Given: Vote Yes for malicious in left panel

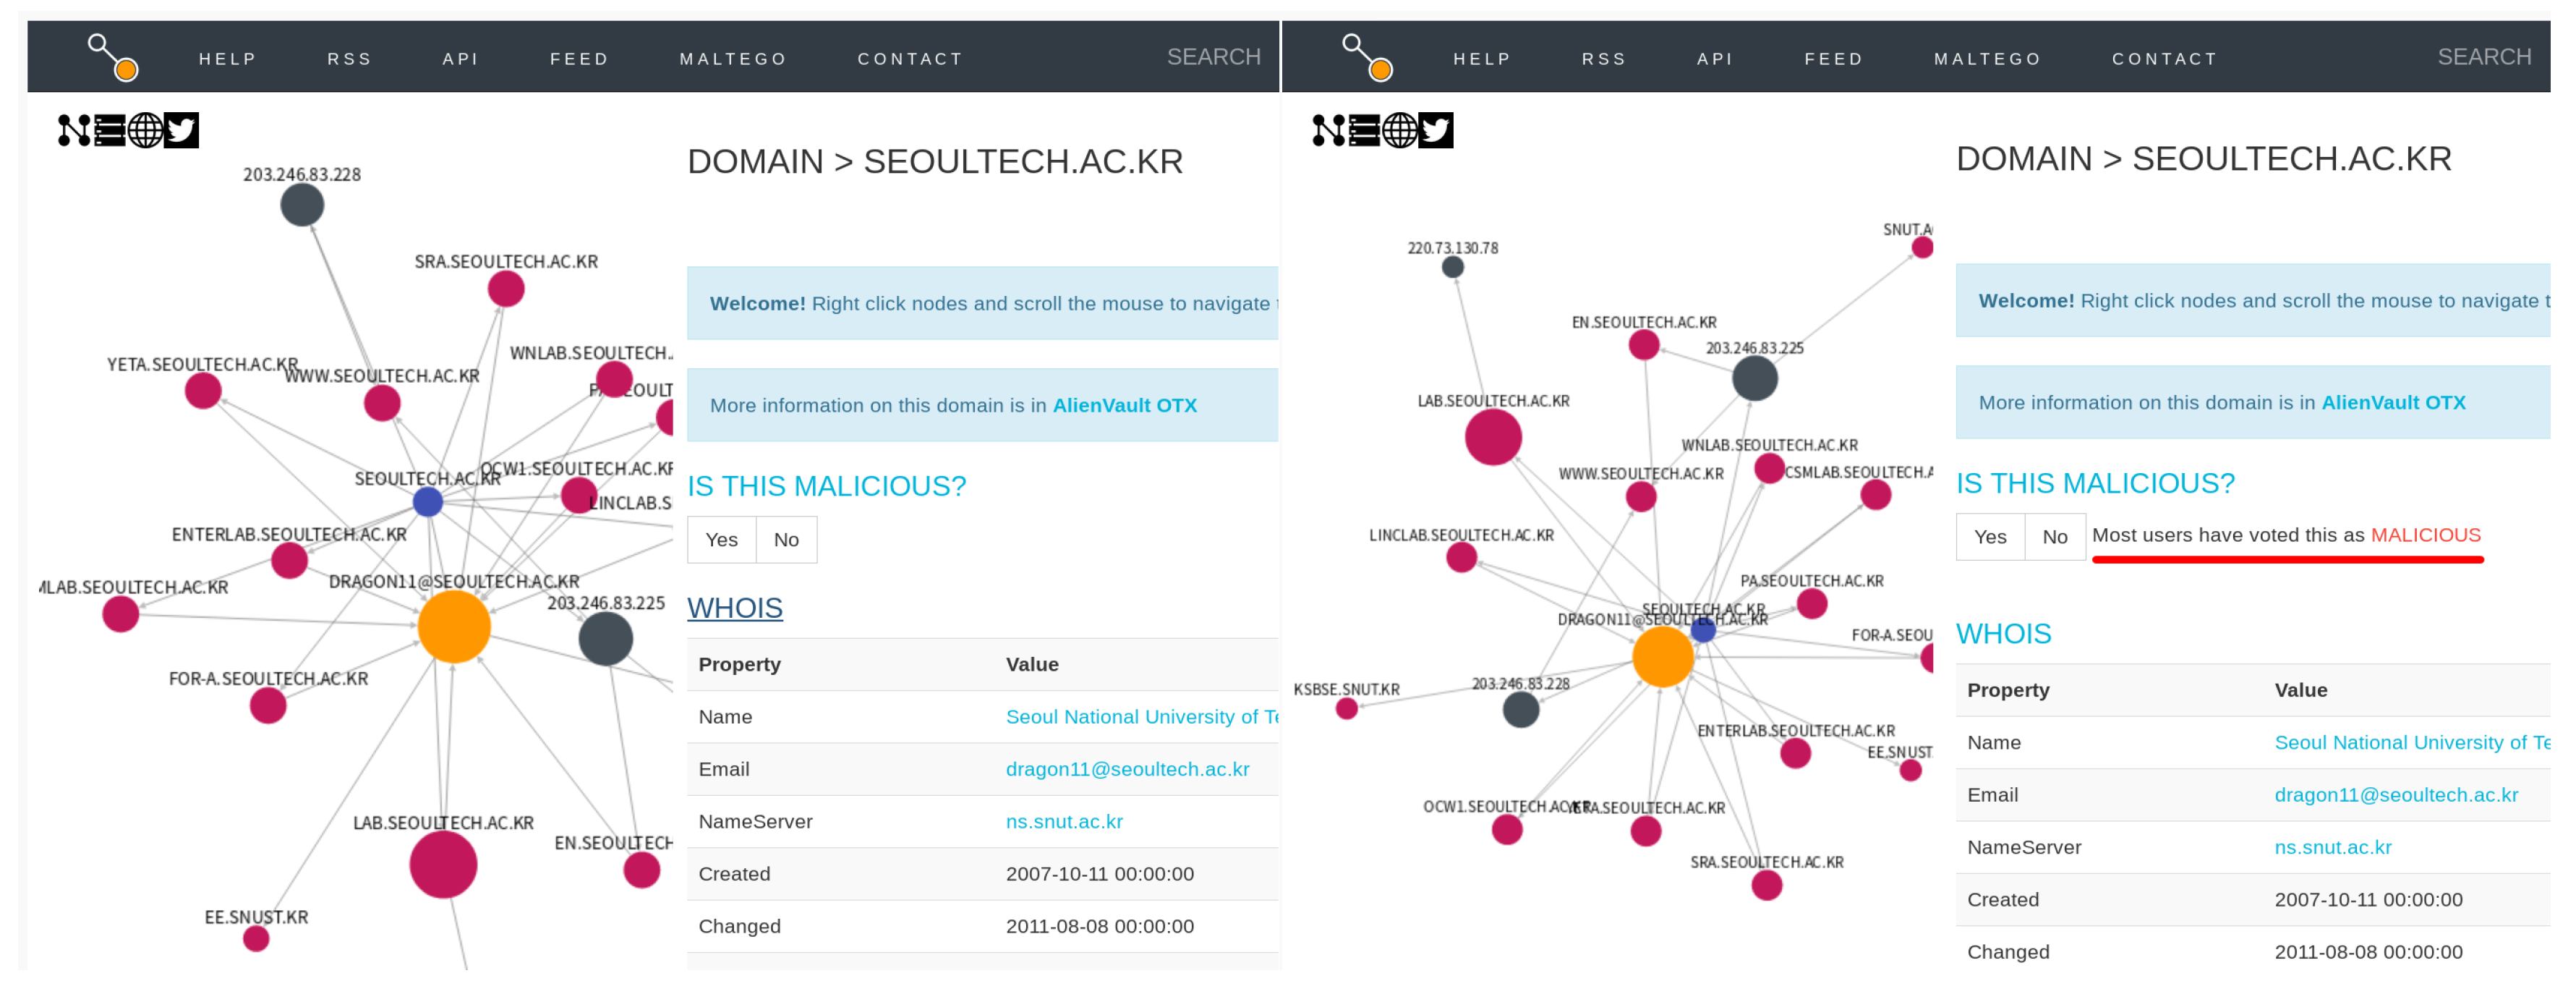Looking at the screenshot, I should [721, 540].
